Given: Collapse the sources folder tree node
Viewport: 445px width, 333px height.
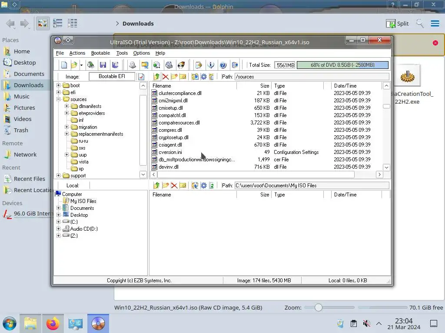Looking at the screenshot, I should [x=59, y=99].
